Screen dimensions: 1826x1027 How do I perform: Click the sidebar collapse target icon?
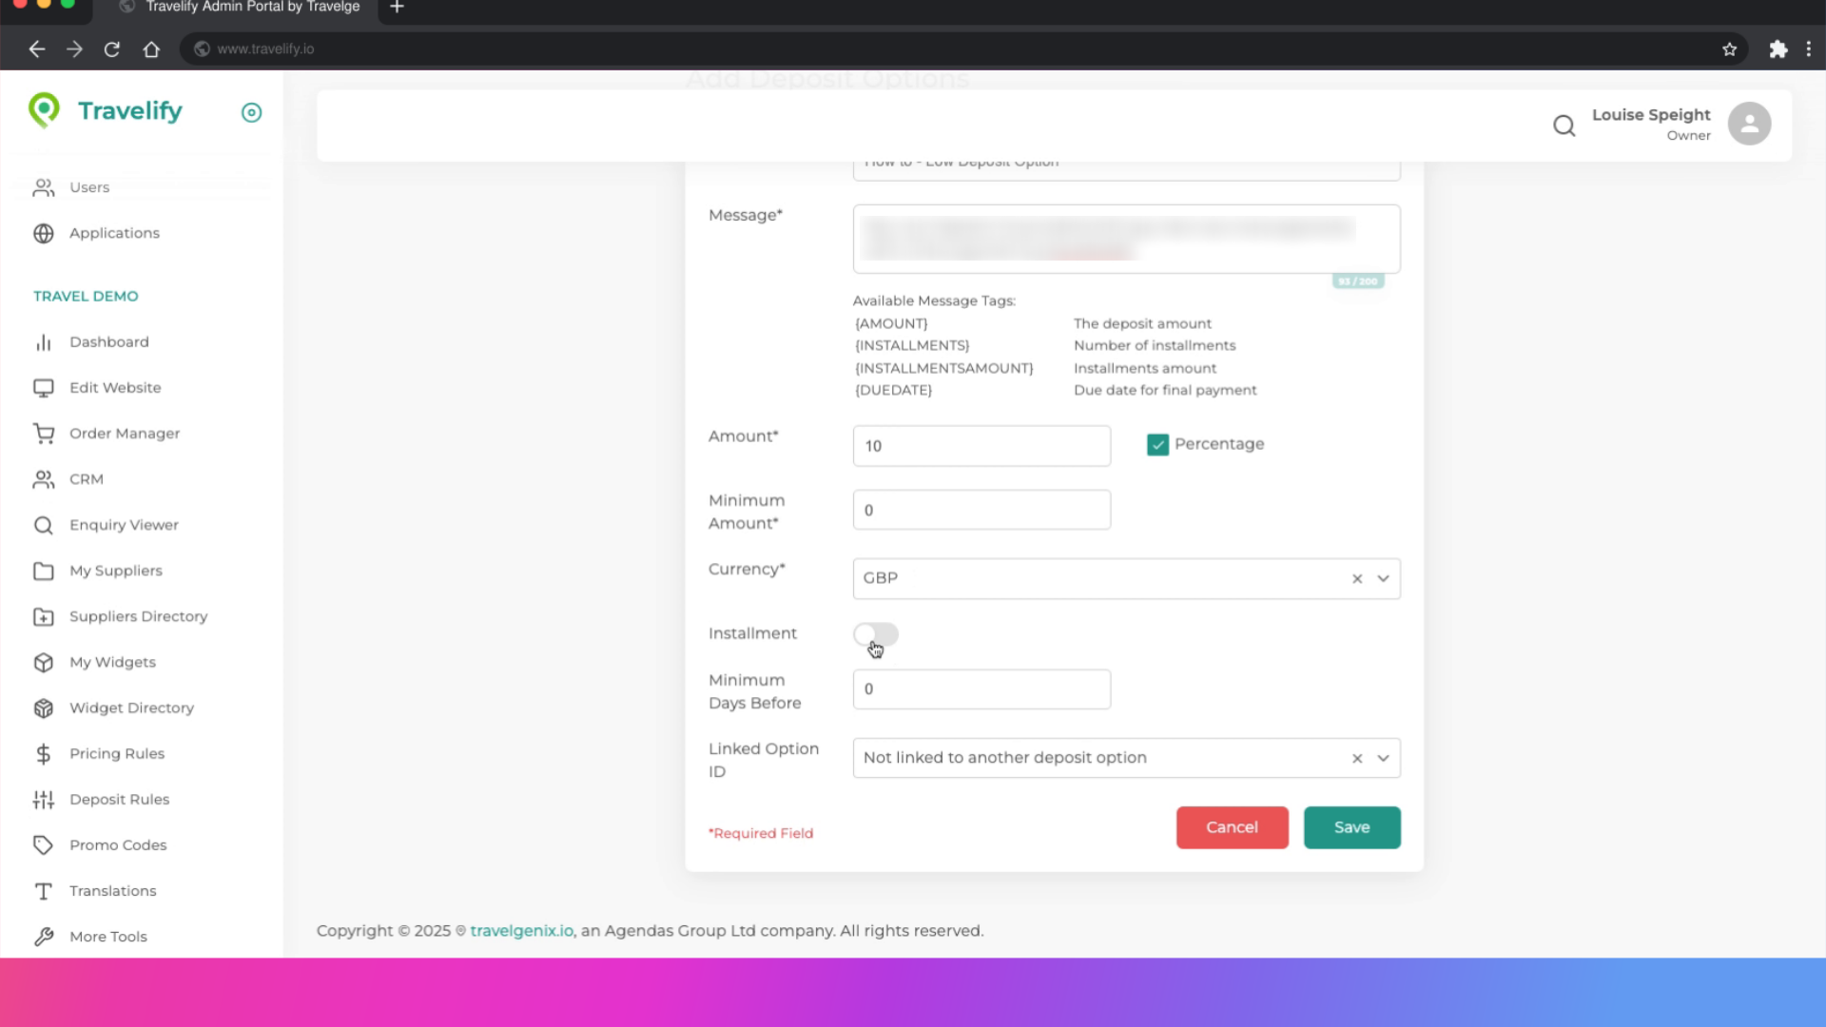251,112
